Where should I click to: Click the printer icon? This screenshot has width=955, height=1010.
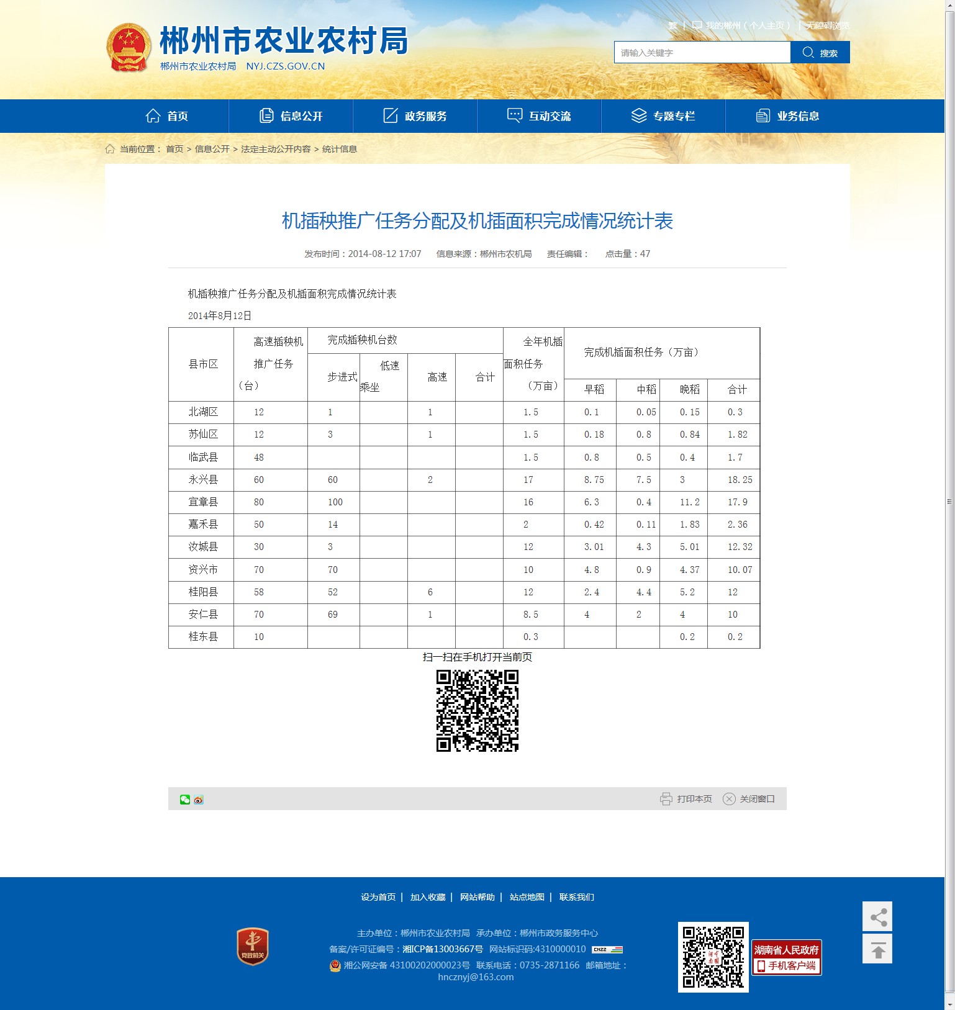[x=666, y=799]
